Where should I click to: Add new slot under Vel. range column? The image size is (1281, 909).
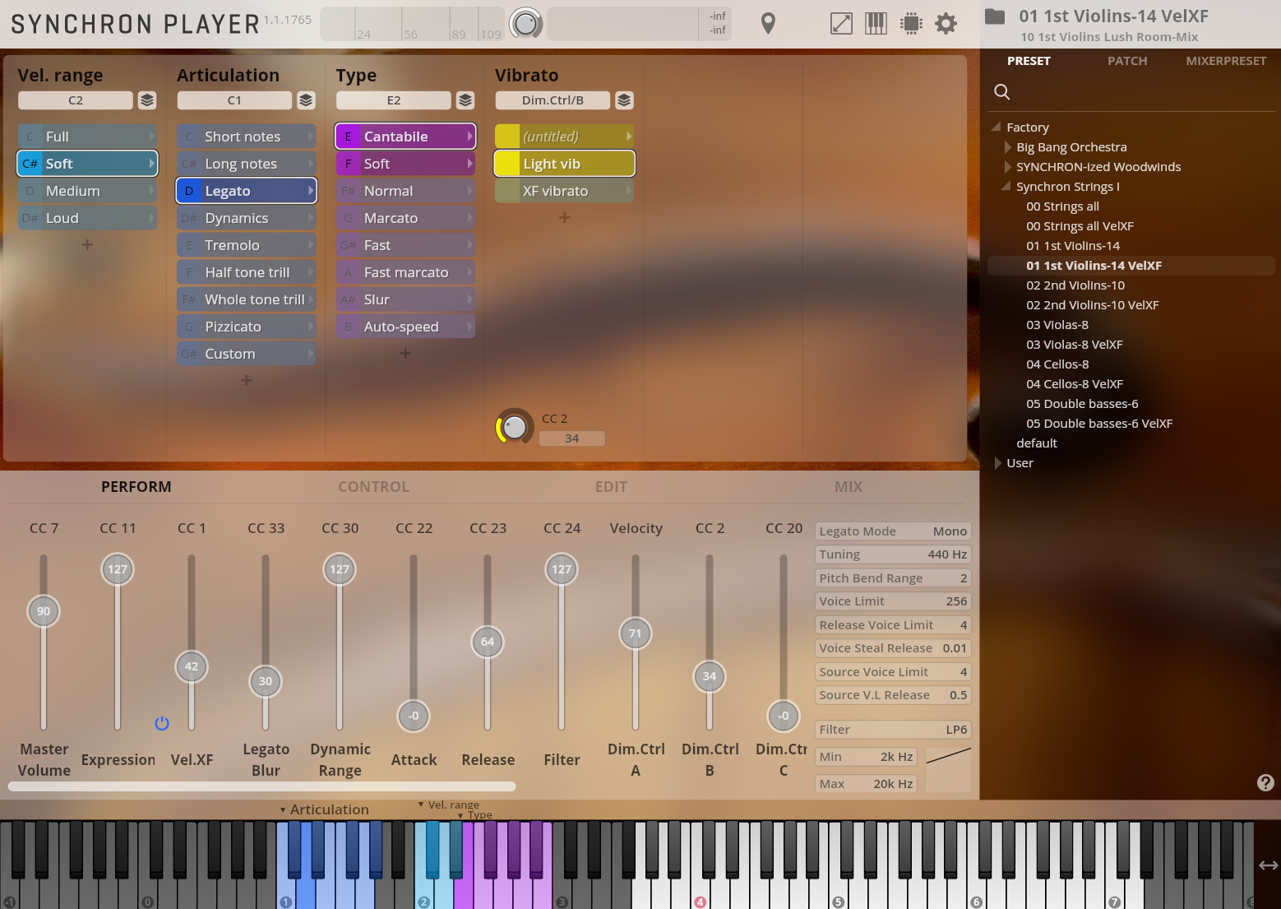tap(87, 245)
